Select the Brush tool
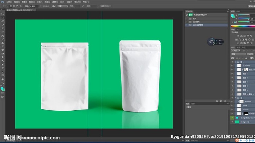This screenshot has height=143, width=255. [x=3, y=39]
